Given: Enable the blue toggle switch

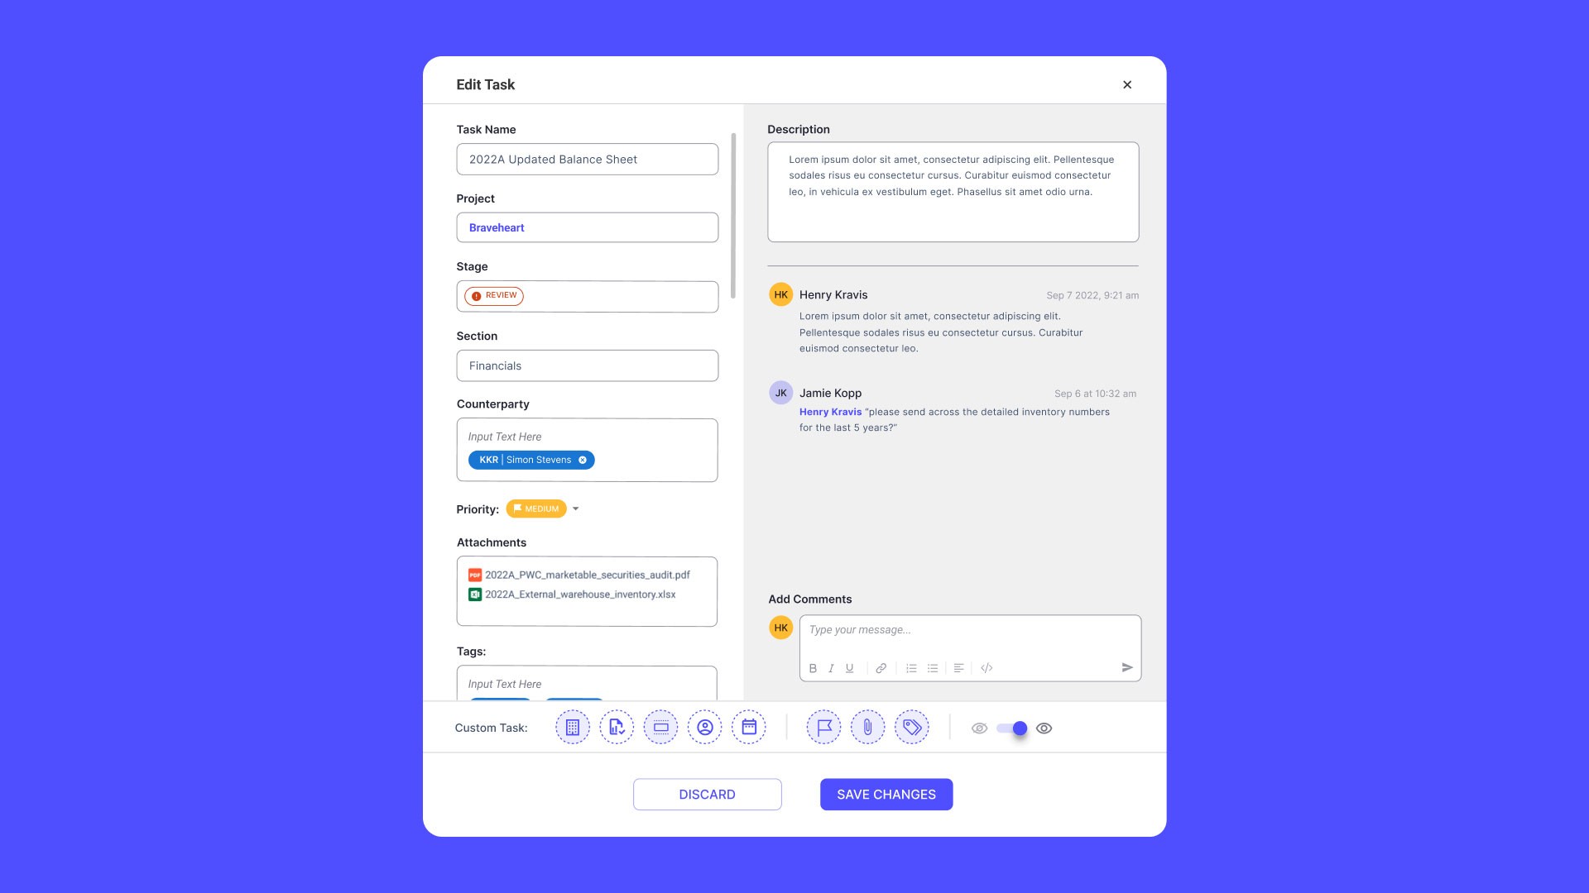Looking at the screenshot, I should (1011, 728).
